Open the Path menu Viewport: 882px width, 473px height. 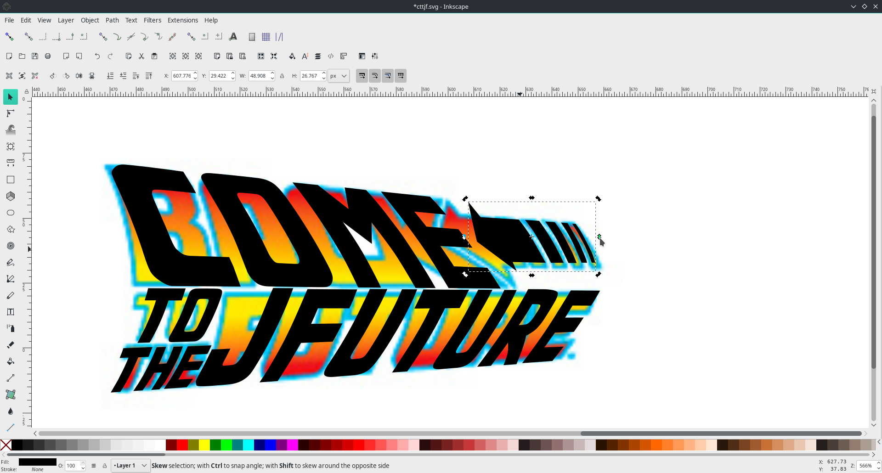[x=112, y=20]
